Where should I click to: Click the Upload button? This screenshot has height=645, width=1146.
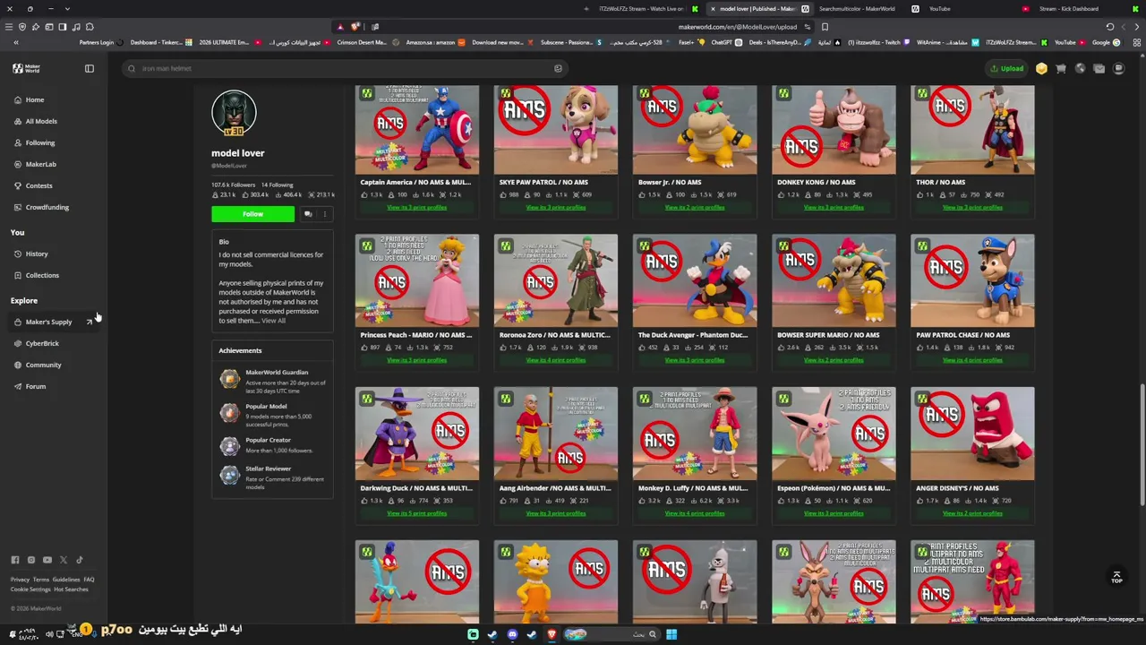pyautogui.click(x=1007, y=68)
